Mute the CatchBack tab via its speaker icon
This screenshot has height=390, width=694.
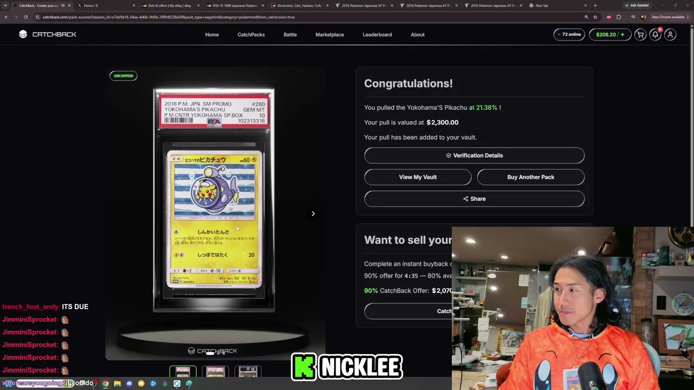63,5
